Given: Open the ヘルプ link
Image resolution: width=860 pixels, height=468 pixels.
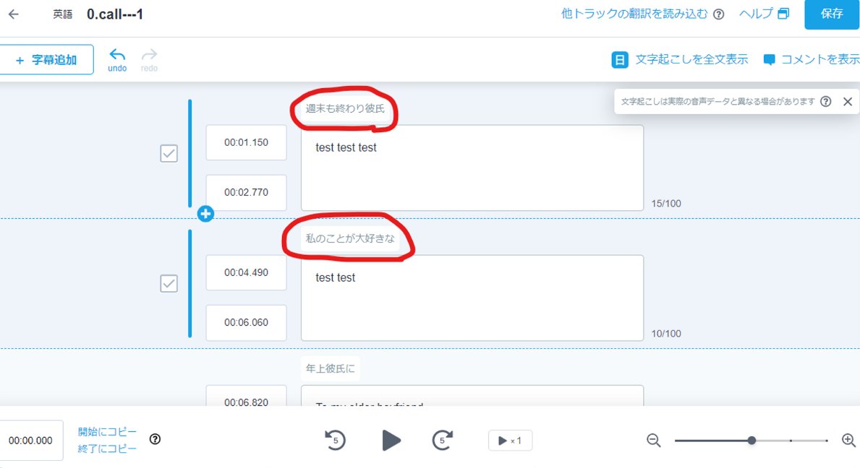Looking at the screenshot, I should tap(757, 14).
